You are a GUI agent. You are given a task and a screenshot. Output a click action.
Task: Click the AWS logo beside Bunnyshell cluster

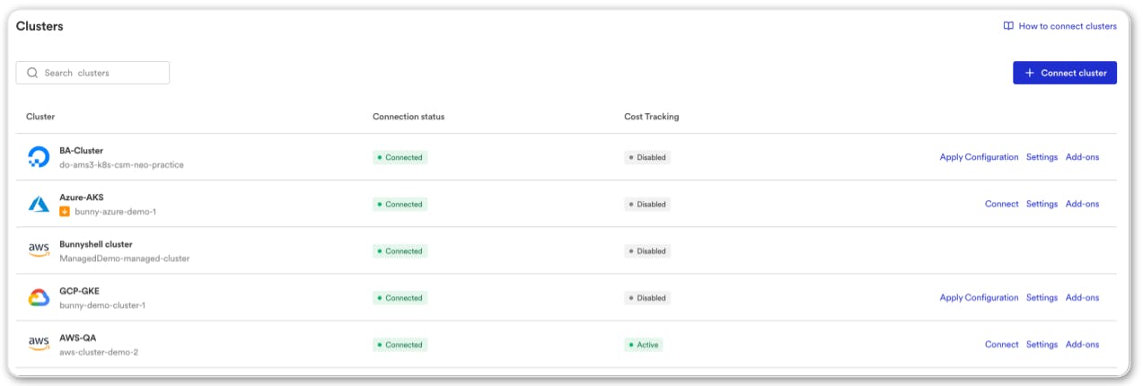pyautogui.click(x=39, y=251)
